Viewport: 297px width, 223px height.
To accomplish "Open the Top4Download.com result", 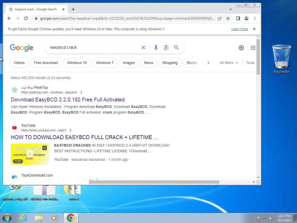I will (x=37, y=176).
